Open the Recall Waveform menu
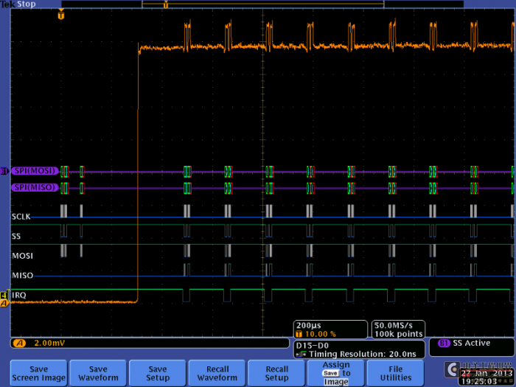Viewport: 516px width, 387px height. coord(217,373)
